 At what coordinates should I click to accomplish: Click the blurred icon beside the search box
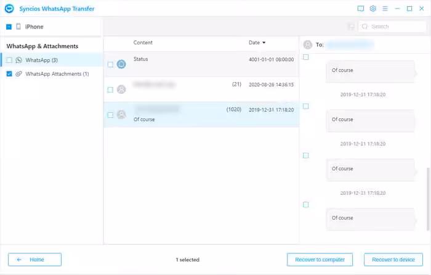(x=351, y=27)
